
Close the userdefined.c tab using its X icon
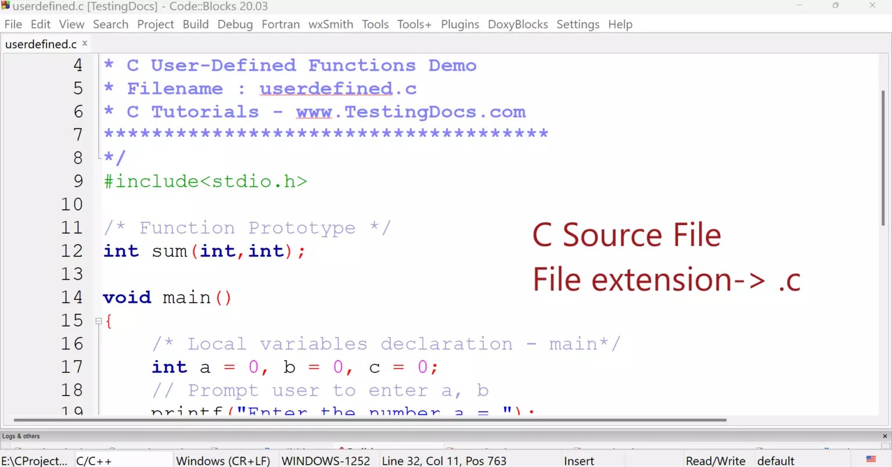85,43
